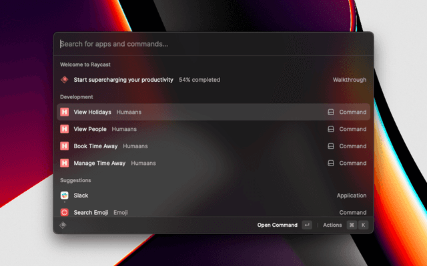This screenshot has width=427, height=266.
Task: Select the View People command
Action: pyautogui.click(x=90, y=129)
